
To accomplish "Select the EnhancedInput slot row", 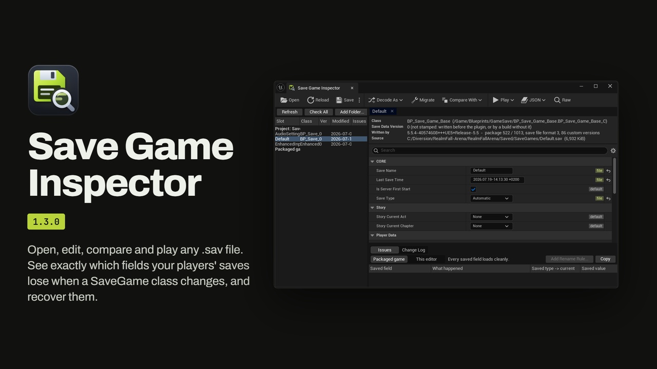I will click(321, 144).
